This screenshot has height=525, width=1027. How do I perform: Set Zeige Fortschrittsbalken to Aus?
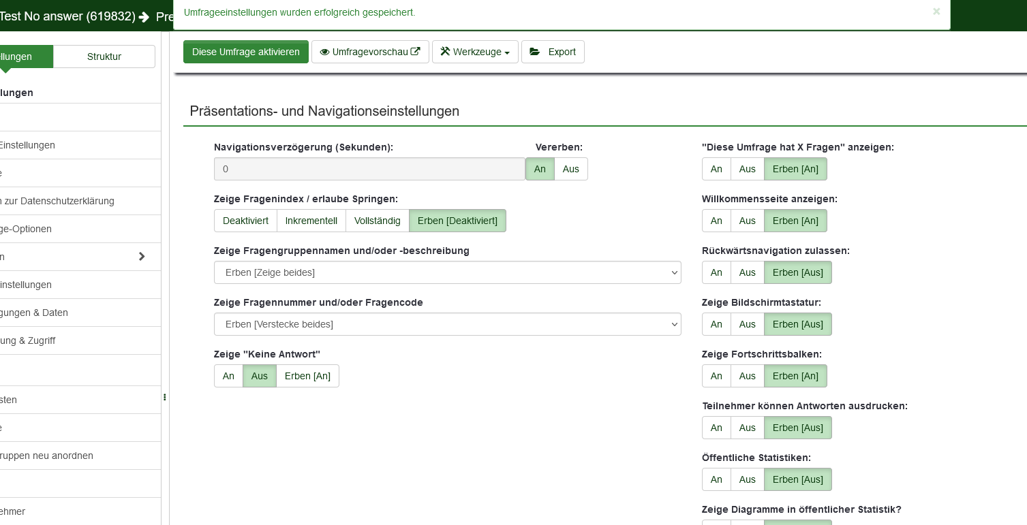click(x=747, y=376)
